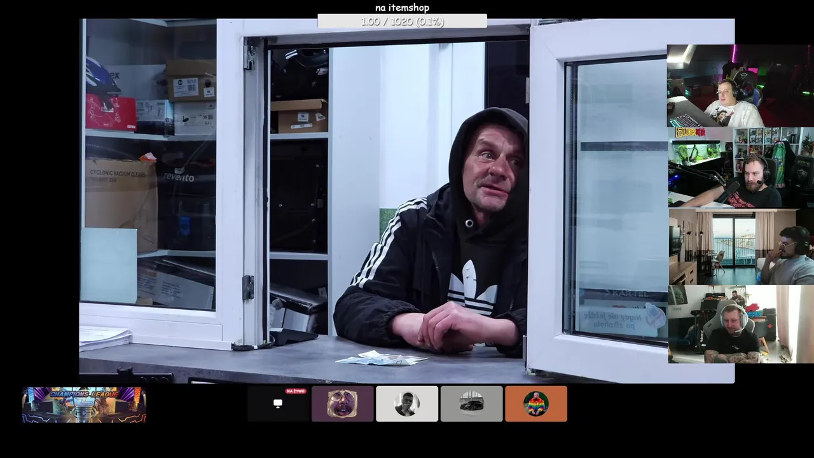Open the Champions League banner
This screenshot has height=458, width=814.
coord(84,405)
